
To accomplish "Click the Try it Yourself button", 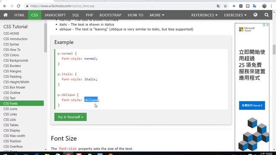I will point(70,117).
